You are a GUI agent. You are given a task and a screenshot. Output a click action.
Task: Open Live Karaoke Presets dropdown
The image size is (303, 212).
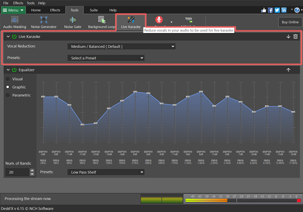tap(106, 58)
